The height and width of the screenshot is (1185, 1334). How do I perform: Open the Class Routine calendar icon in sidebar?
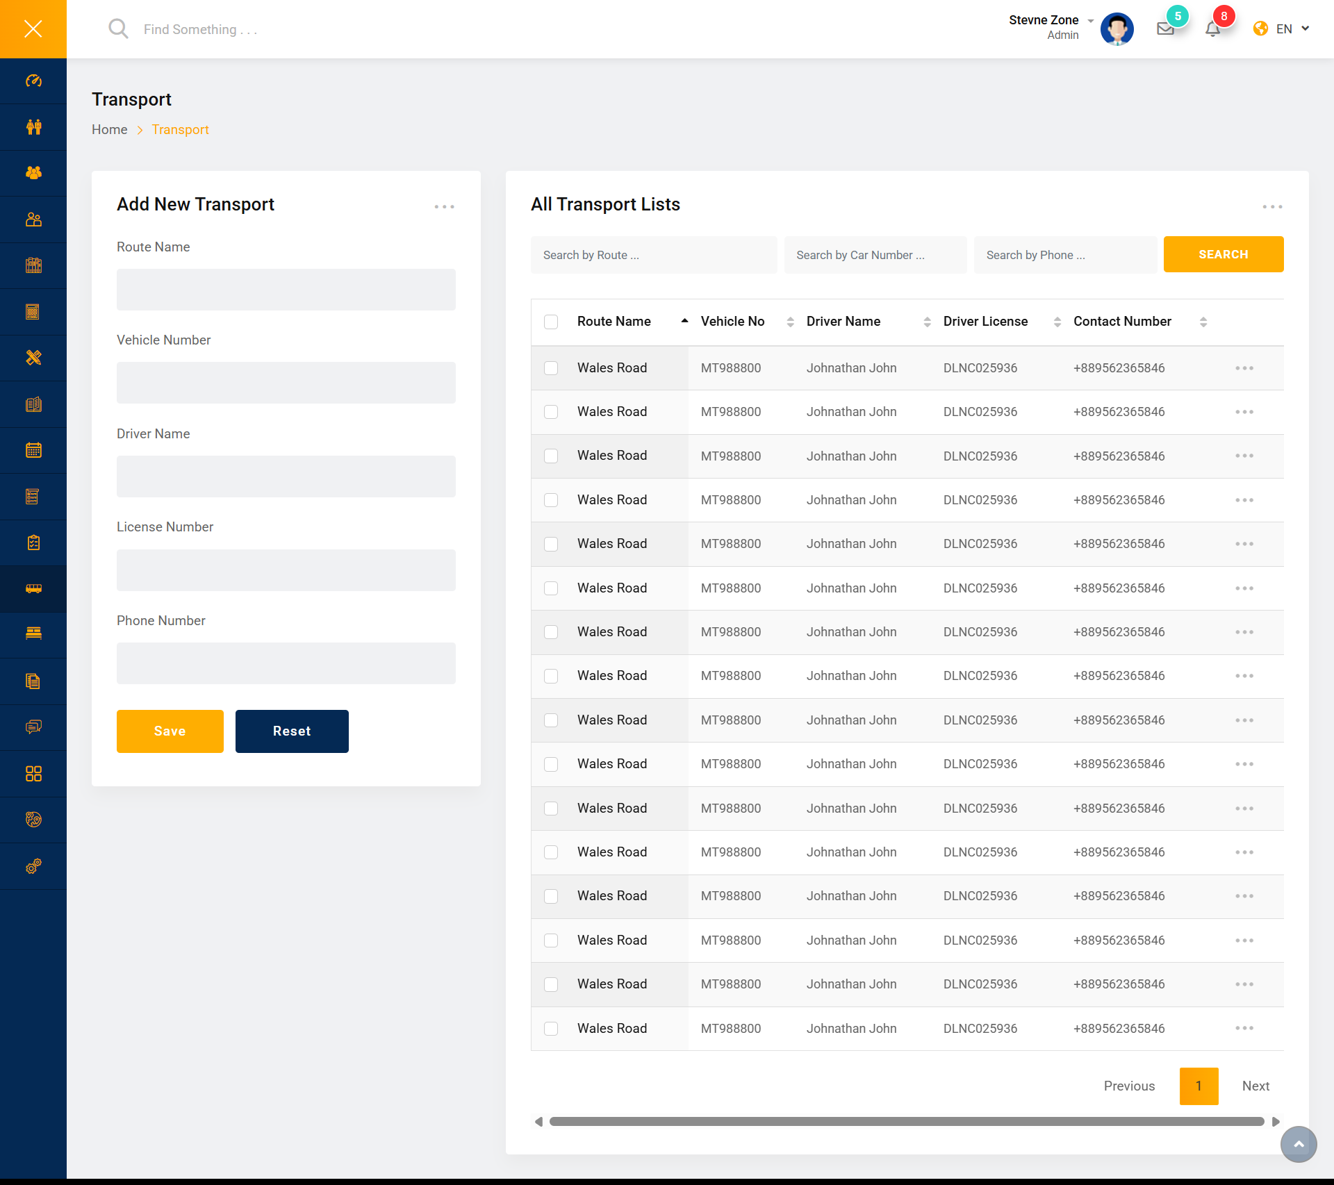click(33, 450)
